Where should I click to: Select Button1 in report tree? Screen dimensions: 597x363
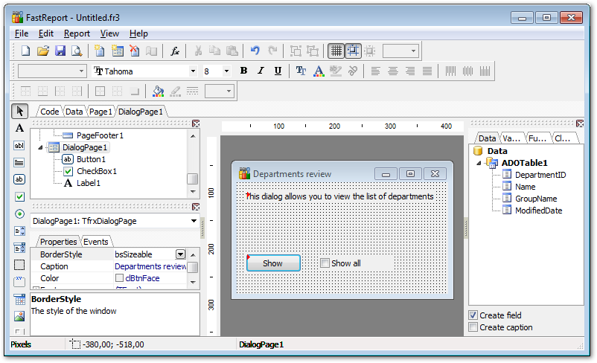click(x=91, y=159)
